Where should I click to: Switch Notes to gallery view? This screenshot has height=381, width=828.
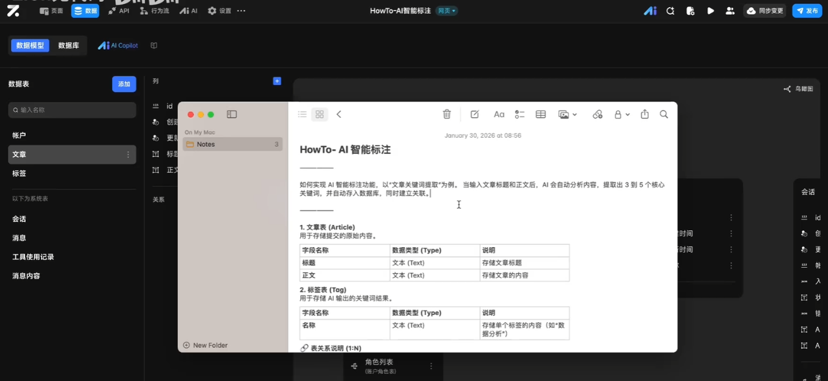tap(320, 114)
